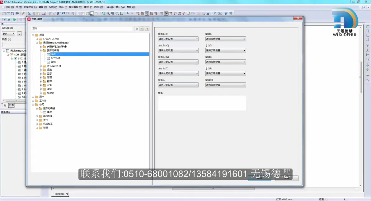This screenshot has height=201, width=371.
Task: Expand the 导线制备 folder node
Action: pos(37,116)
